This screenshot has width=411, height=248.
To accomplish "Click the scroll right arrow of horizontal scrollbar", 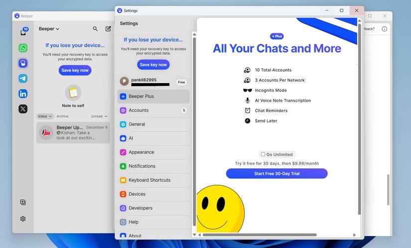I will click(354, 235).
